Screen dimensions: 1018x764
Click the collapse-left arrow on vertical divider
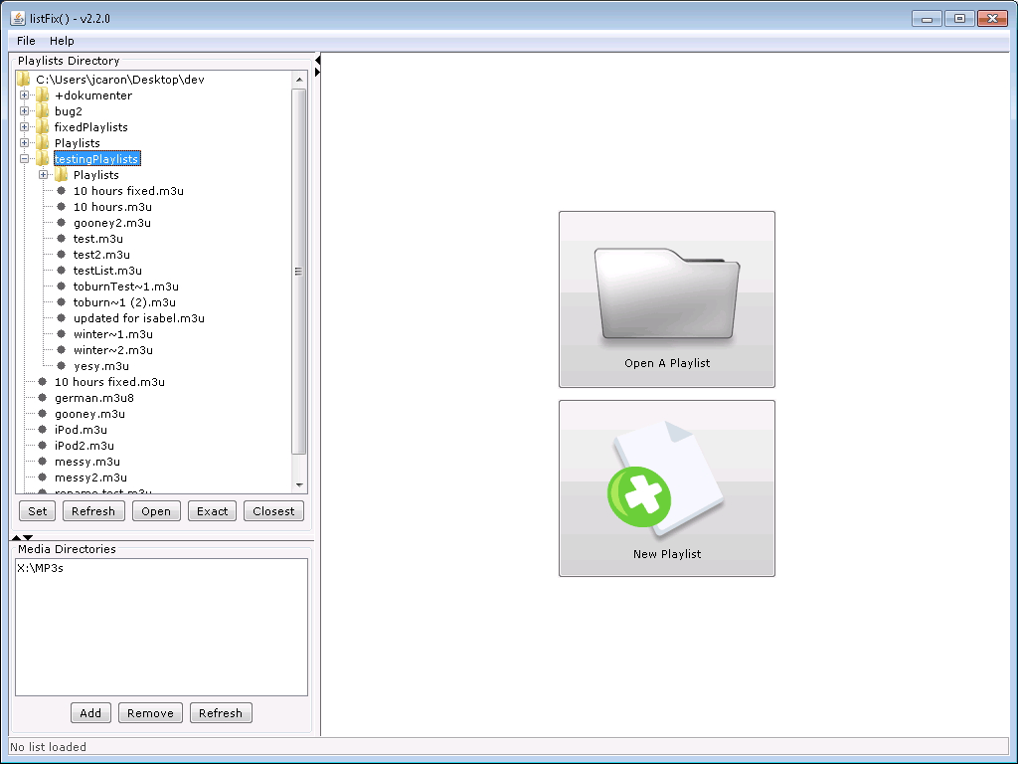[x=317, y=60]
